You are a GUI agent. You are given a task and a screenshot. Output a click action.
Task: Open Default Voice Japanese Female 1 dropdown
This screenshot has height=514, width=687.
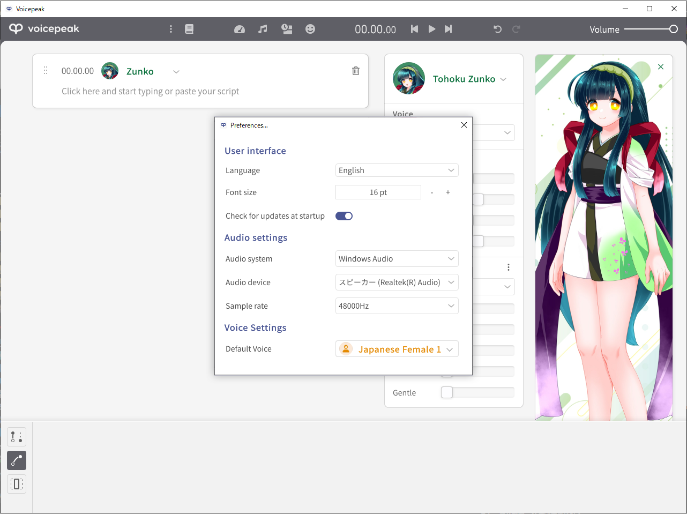point(397,349)
